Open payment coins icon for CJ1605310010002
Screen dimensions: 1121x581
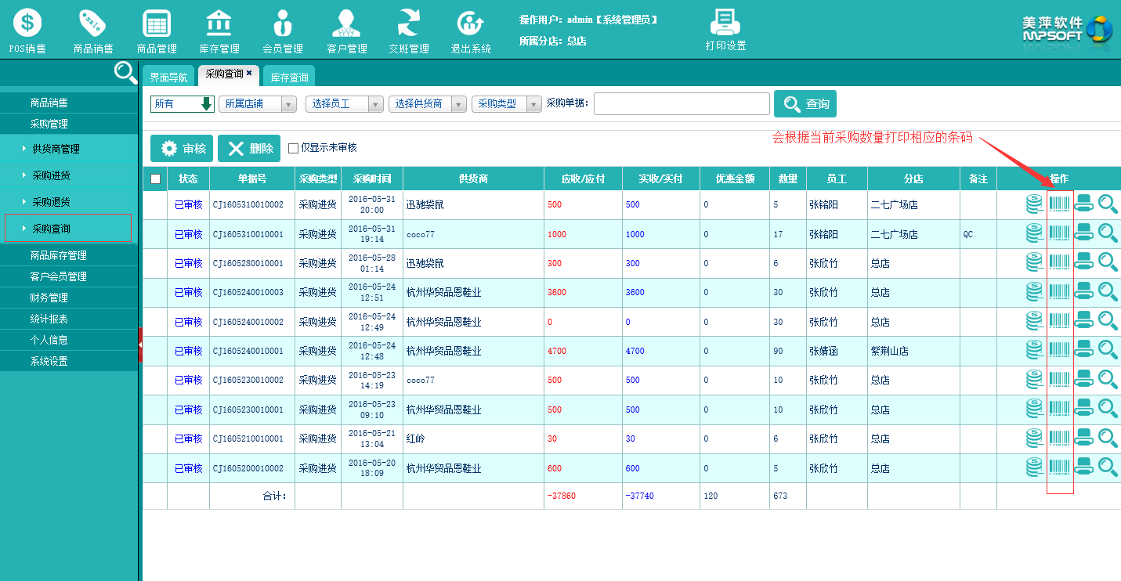click(1036, 204)
